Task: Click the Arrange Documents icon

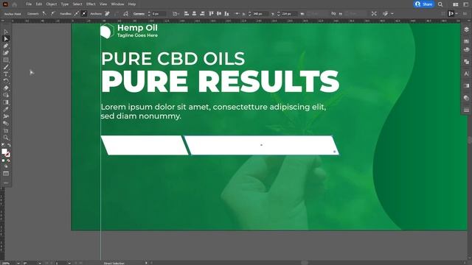Action: pyautogui.click(x=456, y=4)
